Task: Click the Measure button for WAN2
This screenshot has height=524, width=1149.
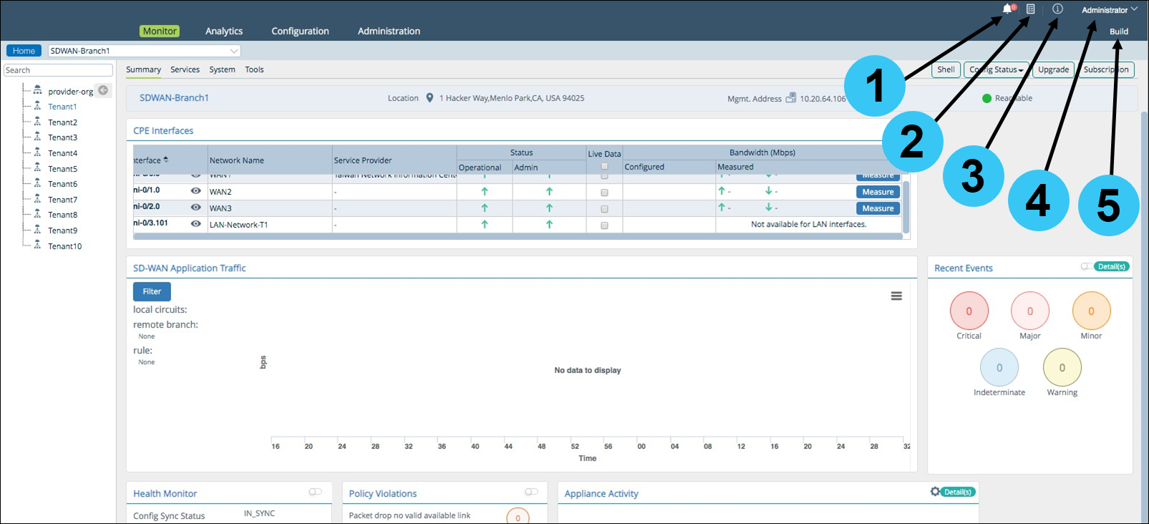Action: [x=878, y=192]
